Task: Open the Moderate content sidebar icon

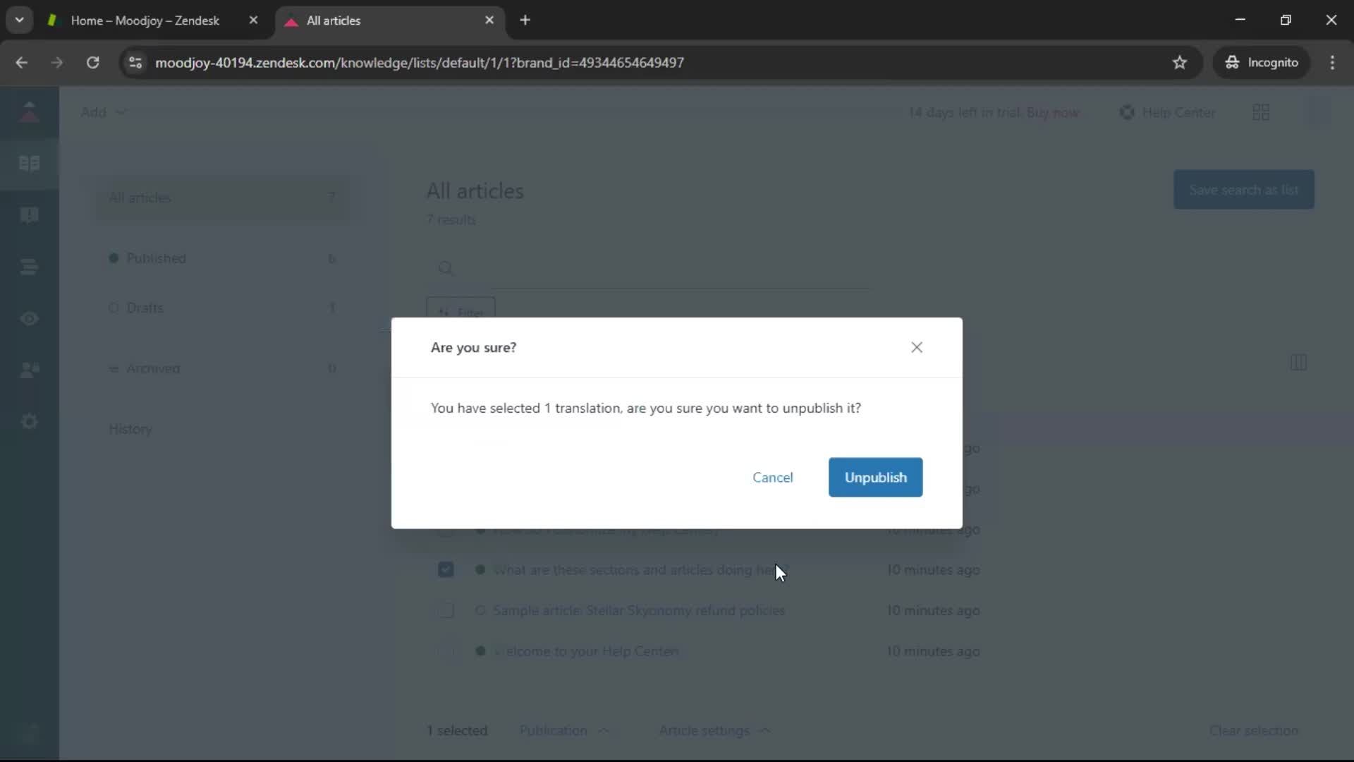Action: point(29,215)
